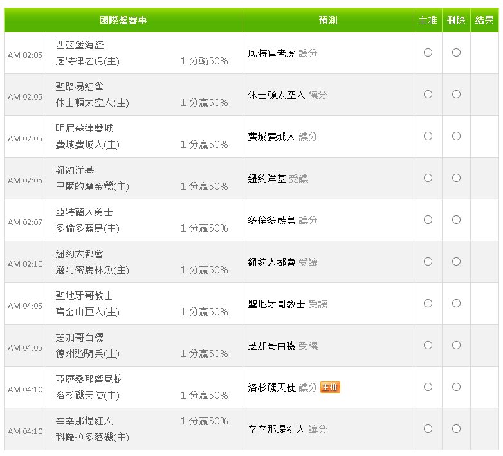The image size is (503, 456).
Task: Select 主推 radio for 紐約洋基 row
Action: pos(428,178)
